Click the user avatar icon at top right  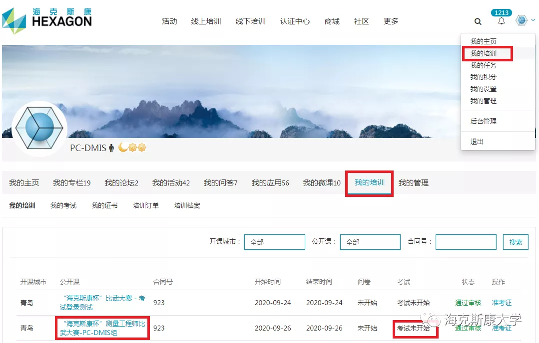[x=522, y=20]
